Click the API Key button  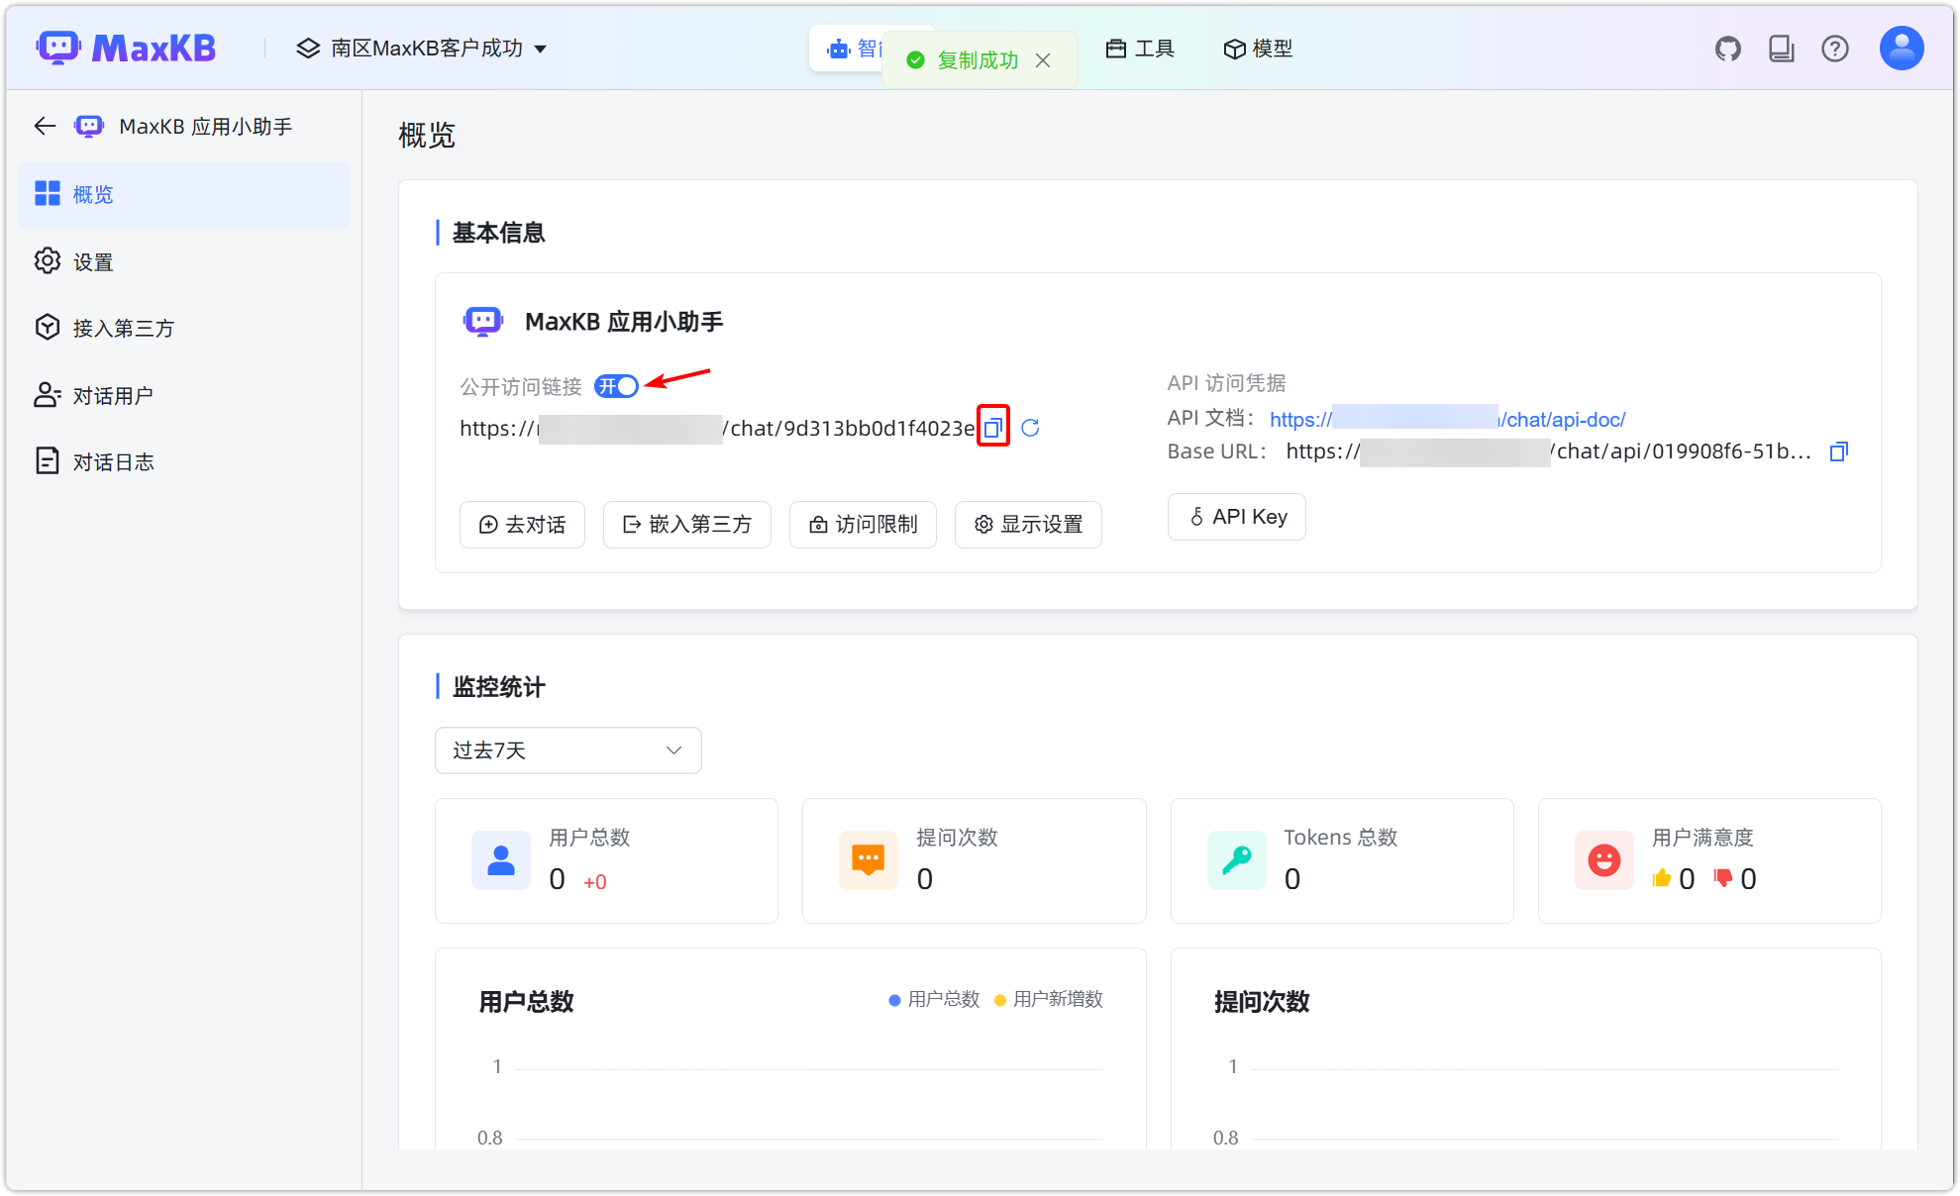[1236, 516]
